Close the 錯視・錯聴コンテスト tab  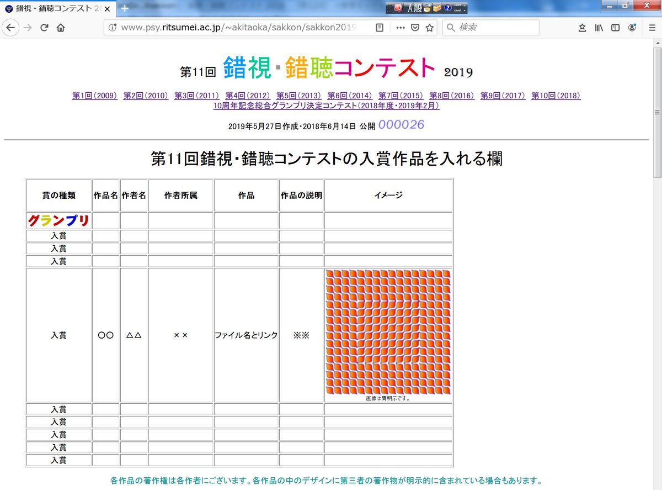(x=107, y=9)
